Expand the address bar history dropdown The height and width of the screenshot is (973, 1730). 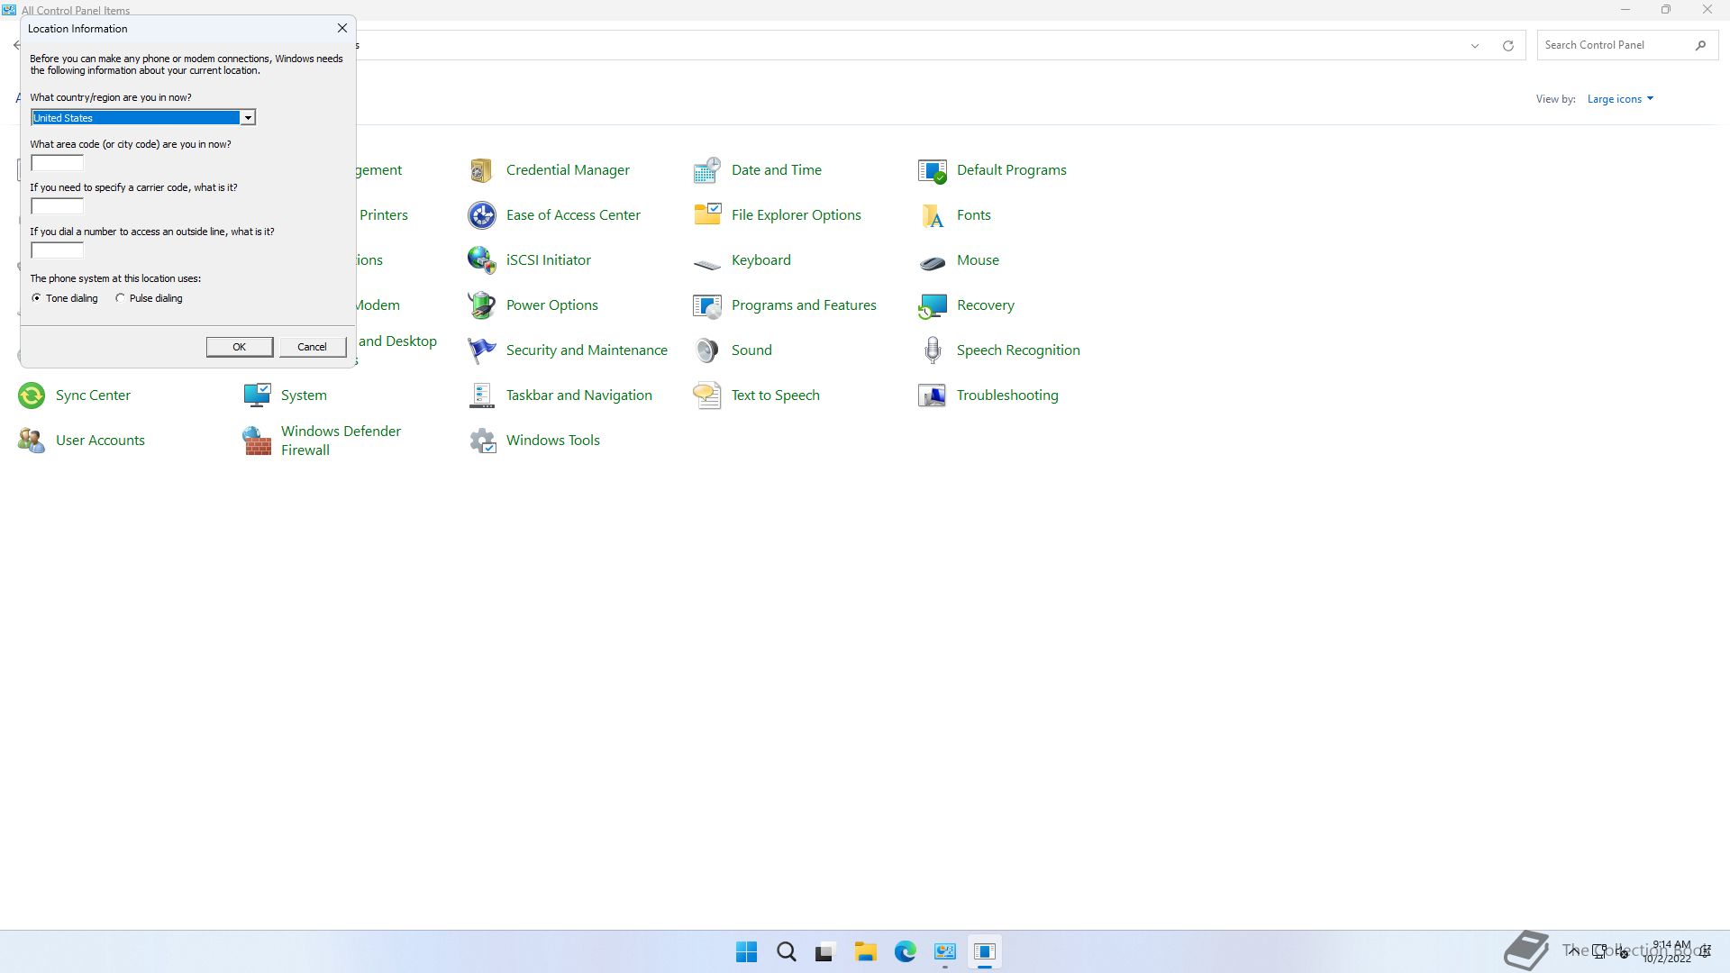point(1475,46)
